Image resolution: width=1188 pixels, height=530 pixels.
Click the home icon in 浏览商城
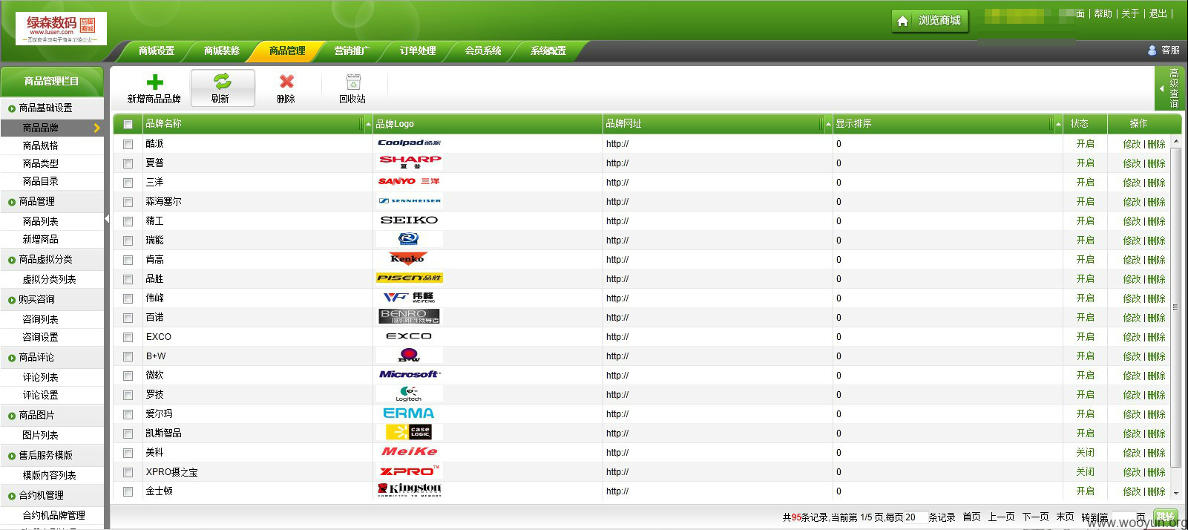pos(902,21)
